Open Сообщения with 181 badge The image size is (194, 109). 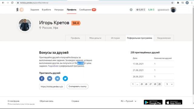(88, 10)
